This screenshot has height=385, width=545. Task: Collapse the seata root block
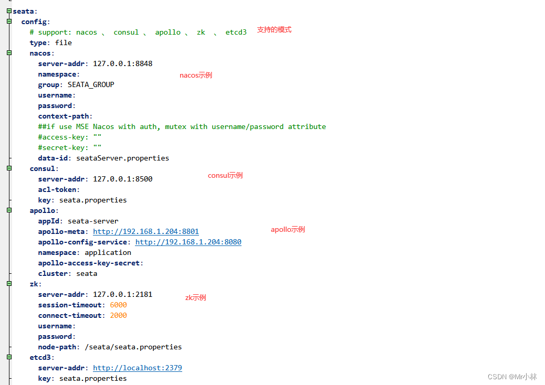(9, 11)
